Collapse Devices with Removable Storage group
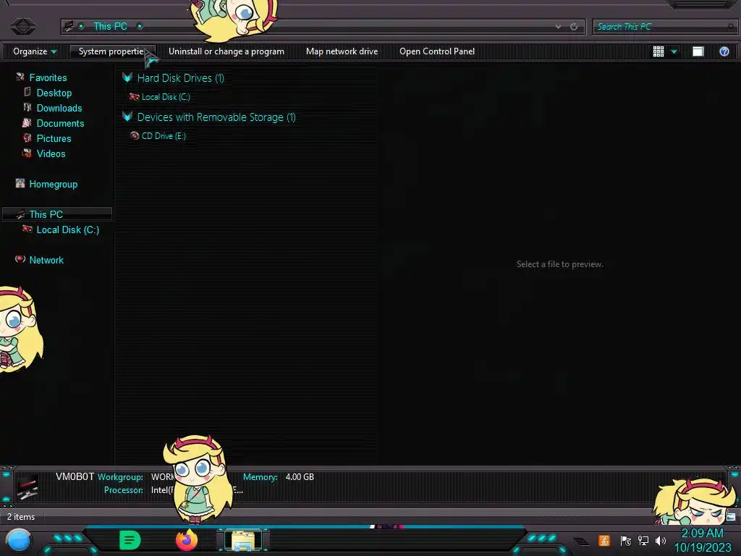Viewport: 741px width, 556px height. coord(127,117)
